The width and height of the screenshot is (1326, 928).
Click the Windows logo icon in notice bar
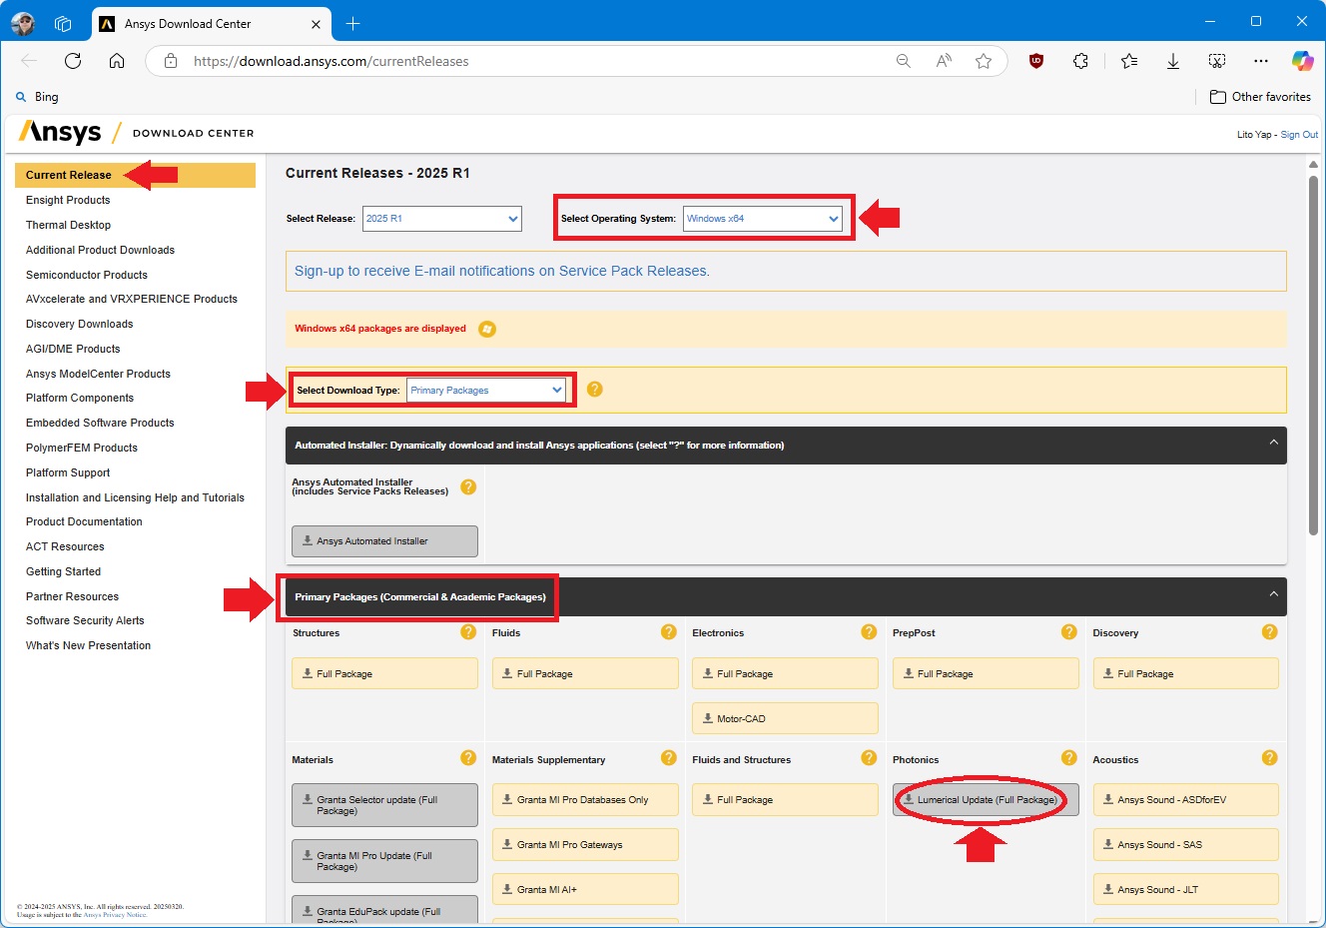[x=487, y=329]
